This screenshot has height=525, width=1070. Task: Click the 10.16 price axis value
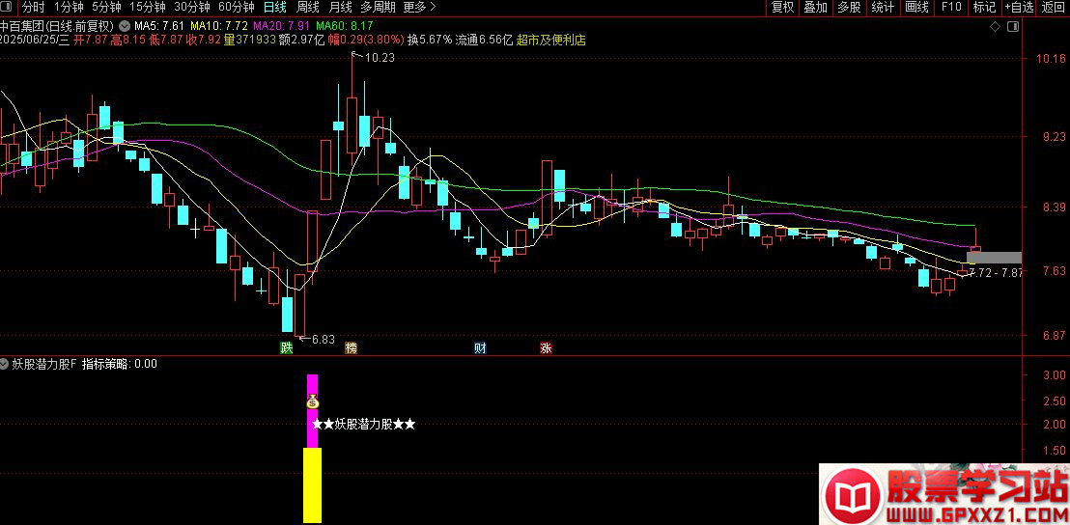coord(1051,59)
